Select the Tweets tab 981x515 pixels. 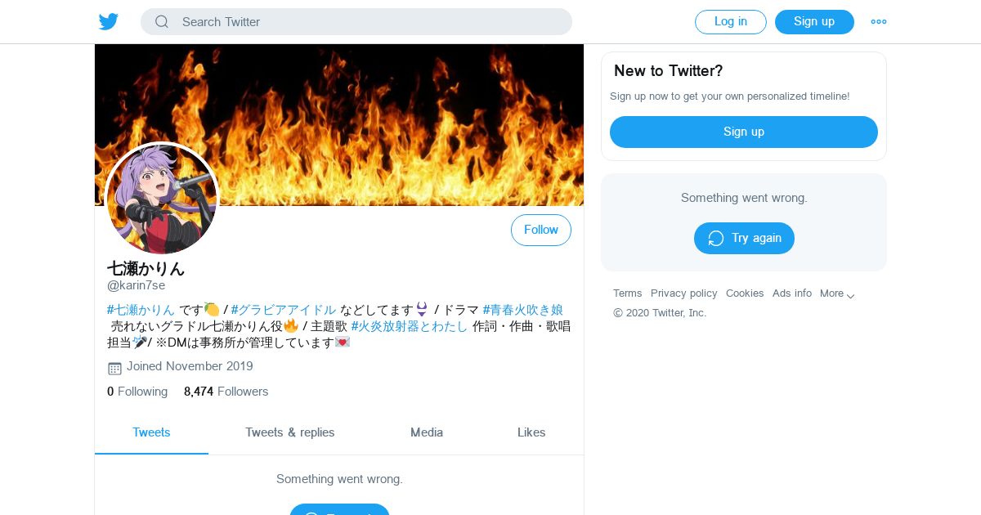[x=151, y=432]
